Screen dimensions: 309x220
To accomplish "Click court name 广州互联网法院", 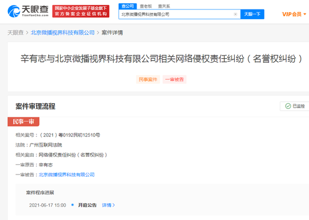I will tap(46, 145).
